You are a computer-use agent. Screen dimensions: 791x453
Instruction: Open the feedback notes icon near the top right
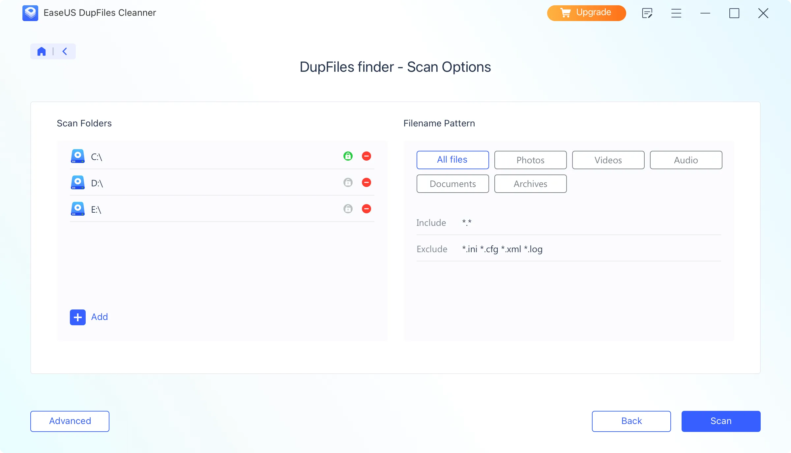pyautogui.click(x=647, y=13)
